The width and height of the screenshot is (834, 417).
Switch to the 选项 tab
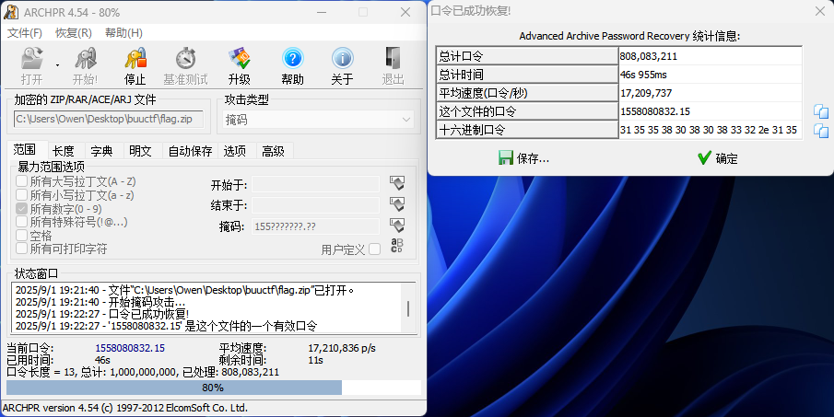pyautogui.click(x=235, y=151)
